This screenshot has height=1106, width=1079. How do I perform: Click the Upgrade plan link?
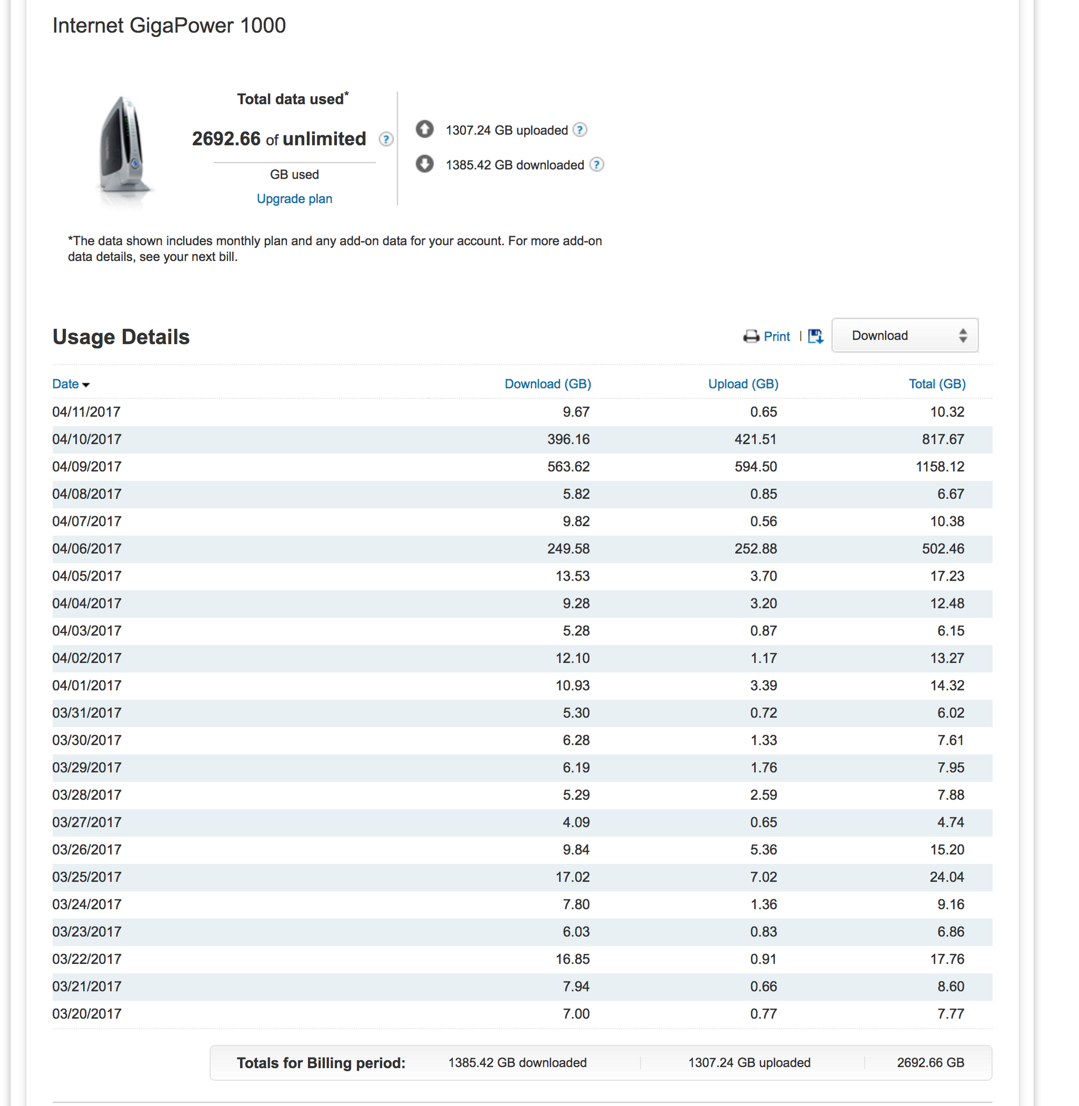[x=294, y=199]
